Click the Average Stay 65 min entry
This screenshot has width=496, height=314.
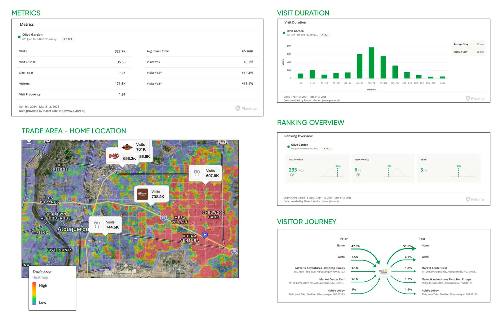(468, 44)
